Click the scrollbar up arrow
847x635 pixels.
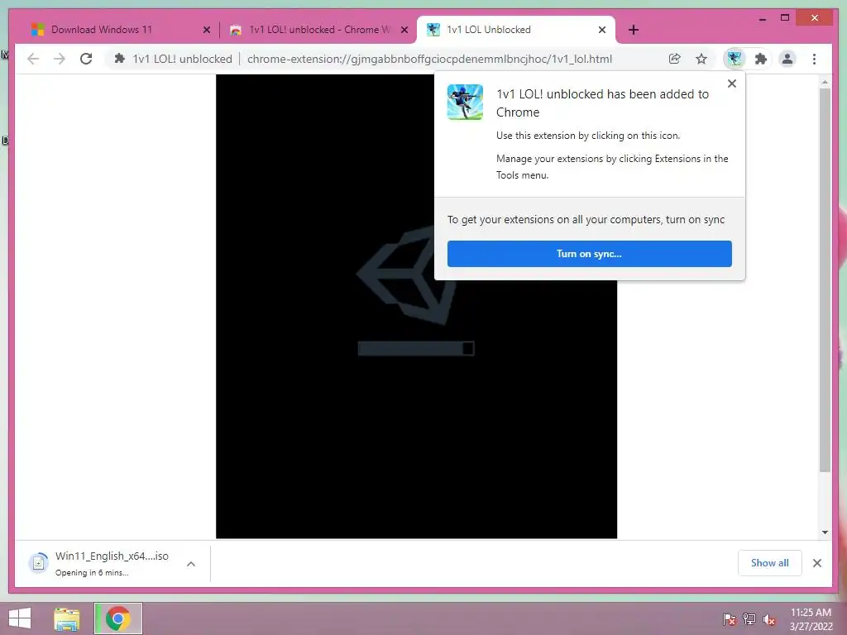pyautogui.click(x=825, y=82)
